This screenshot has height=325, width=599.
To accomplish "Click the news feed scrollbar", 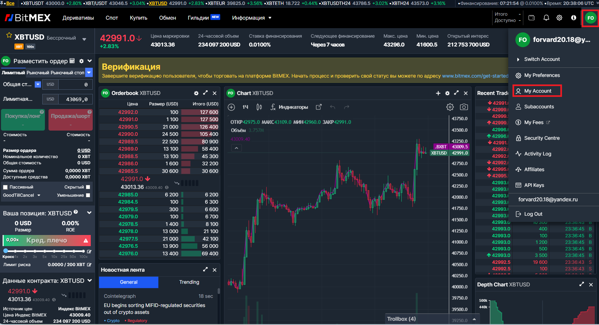I will (219, 291).
